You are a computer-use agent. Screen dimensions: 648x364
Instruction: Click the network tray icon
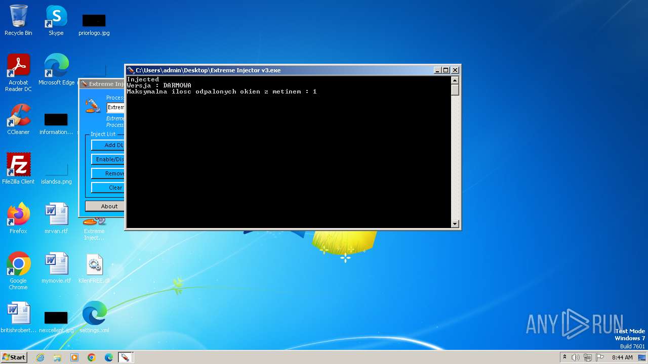(x=588, y=357)
